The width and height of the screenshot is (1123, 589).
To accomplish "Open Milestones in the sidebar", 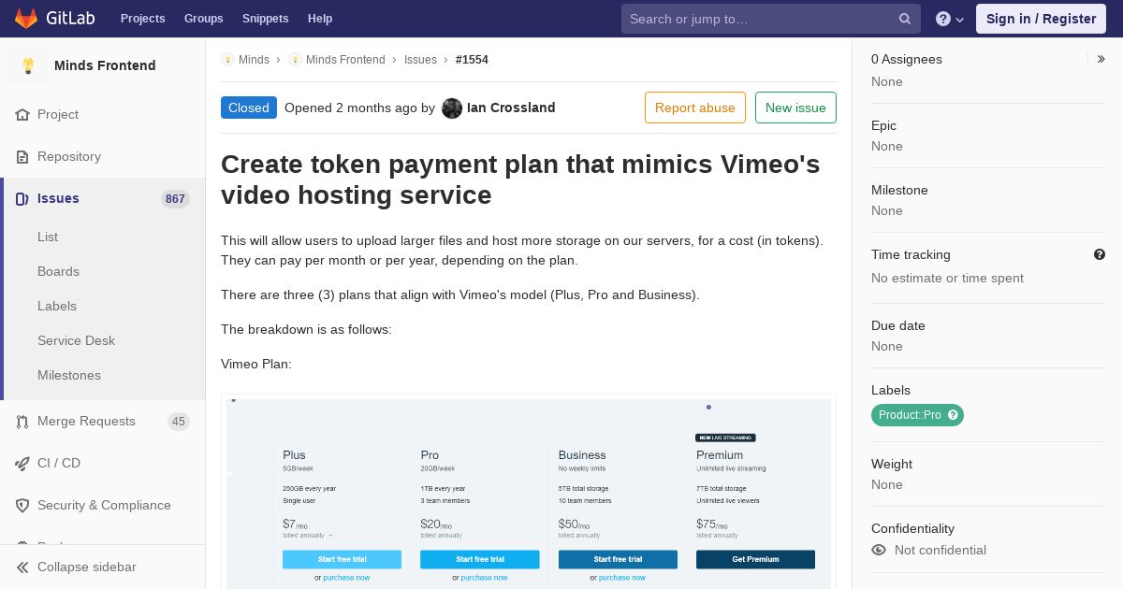I will tap(69, 375).
